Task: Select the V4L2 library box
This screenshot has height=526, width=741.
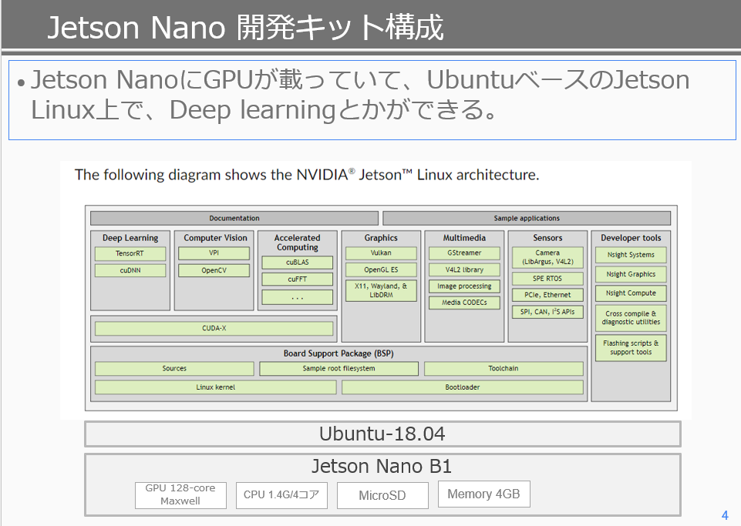Action: (x=464, y=270)
